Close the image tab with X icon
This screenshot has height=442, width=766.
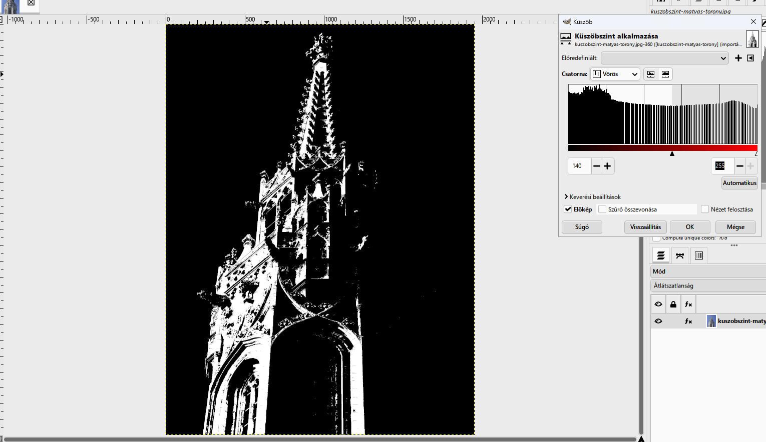pyautogui.click(x=31, y=3)
